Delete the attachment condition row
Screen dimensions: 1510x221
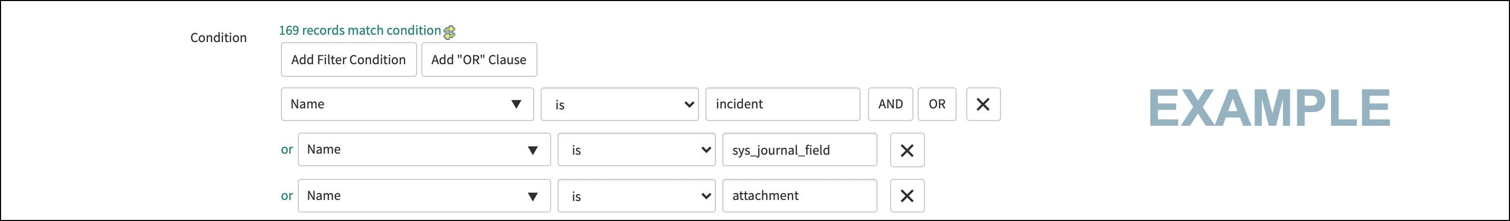907,196
